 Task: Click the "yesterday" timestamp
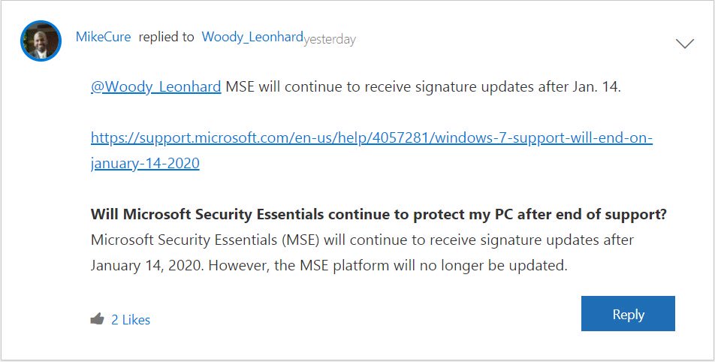pos(330,39)
